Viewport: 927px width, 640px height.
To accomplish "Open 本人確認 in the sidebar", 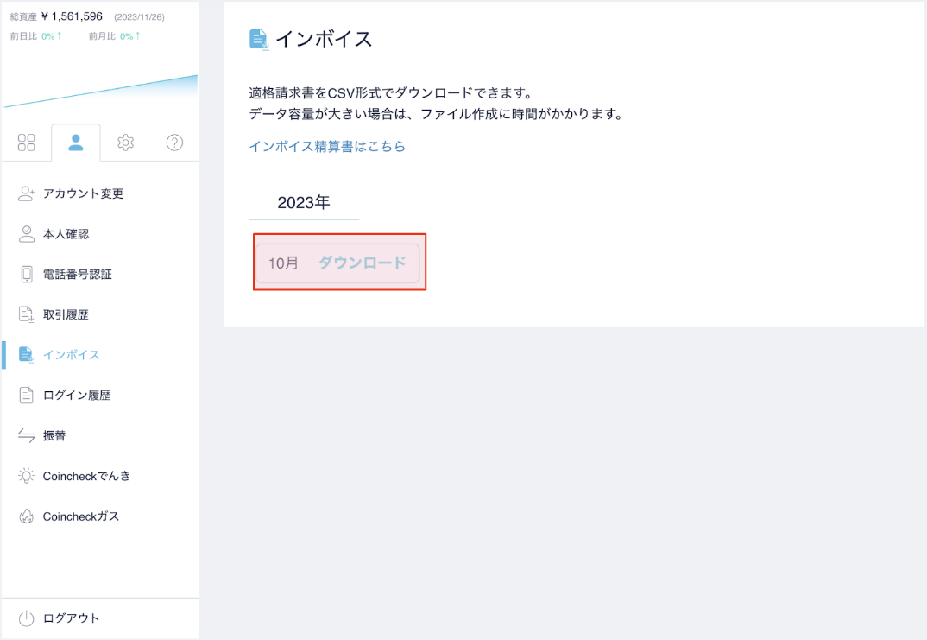I will pos(66,234).
